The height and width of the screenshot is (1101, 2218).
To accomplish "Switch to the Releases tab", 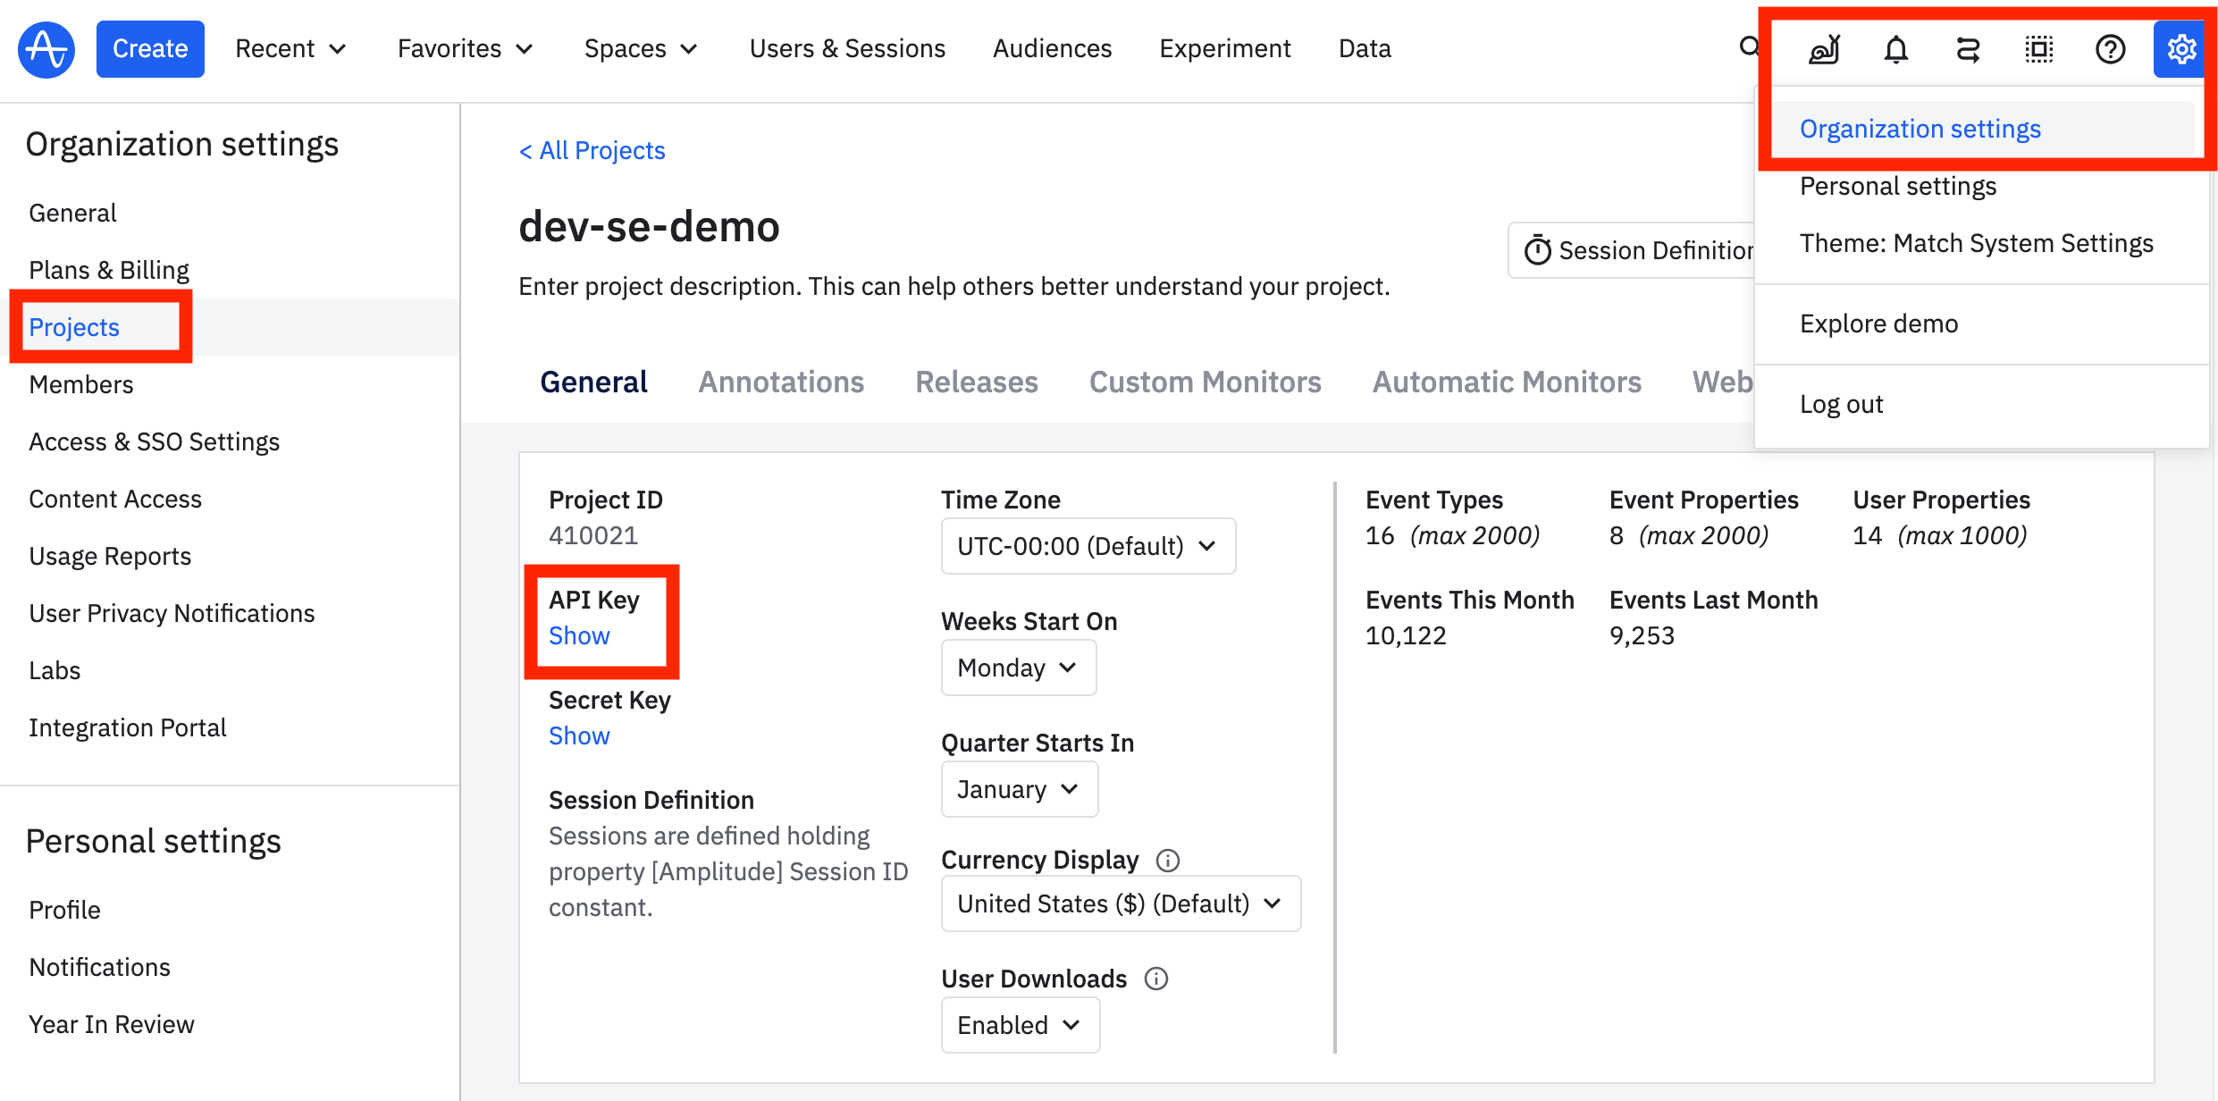I will tap(977, 382).
